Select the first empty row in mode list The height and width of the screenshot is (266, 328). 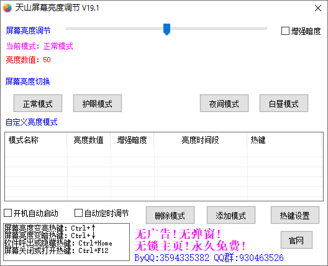(x=163, y=152)
